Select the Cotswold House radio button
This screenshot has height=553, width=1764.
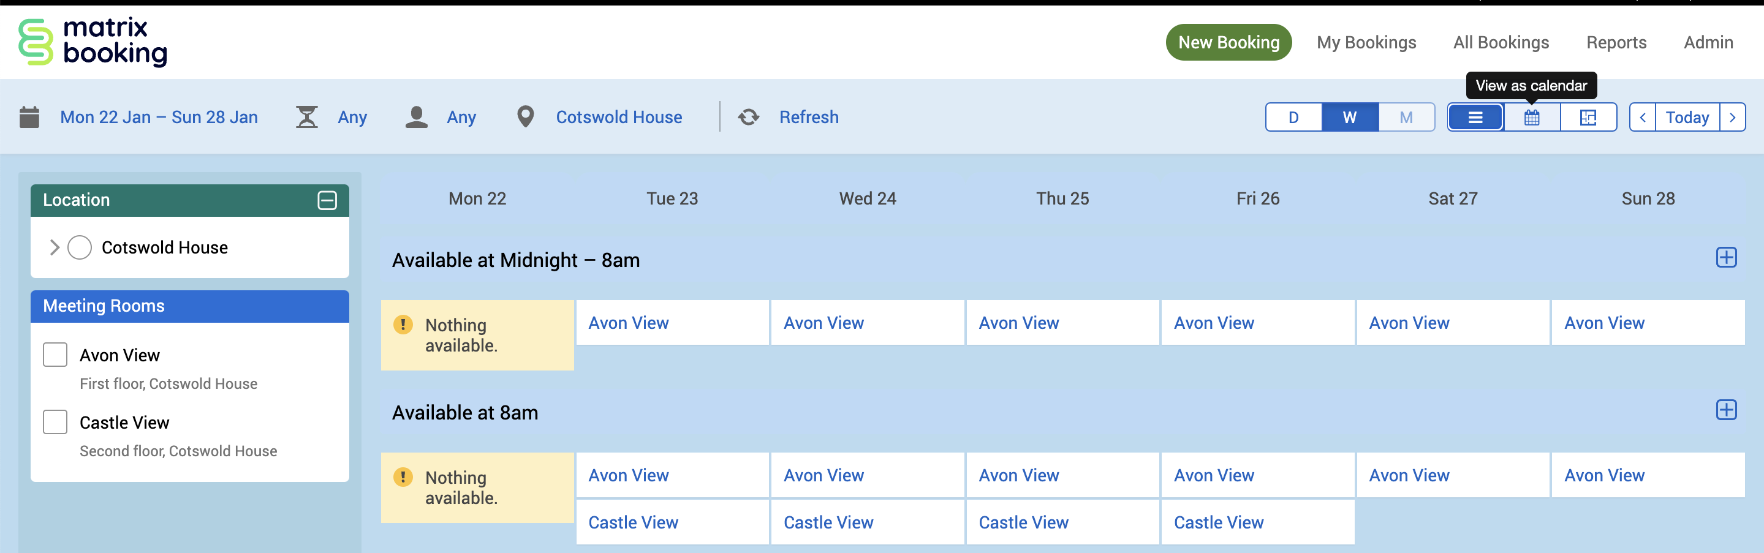[80, 247]
